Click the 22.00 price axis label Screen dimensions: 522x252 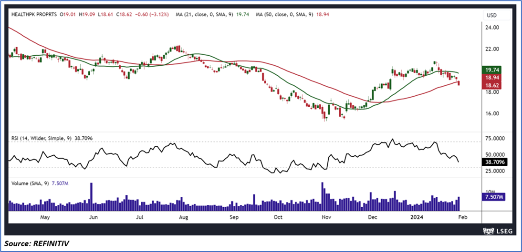point(491,49)
